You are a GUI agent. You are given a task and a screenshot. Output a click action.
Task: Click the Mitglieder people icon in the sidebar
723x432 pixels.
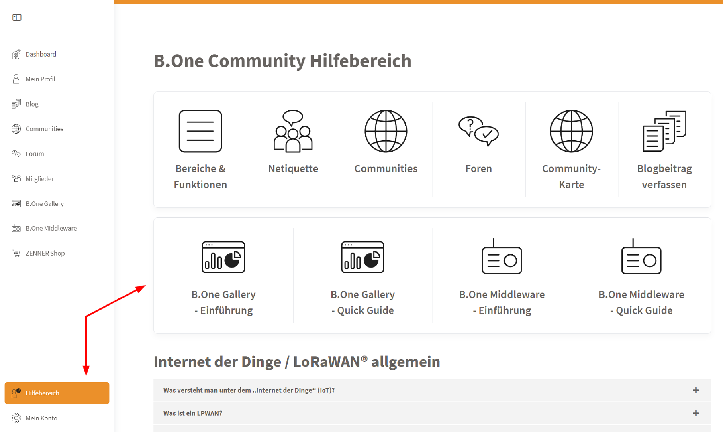16,178
